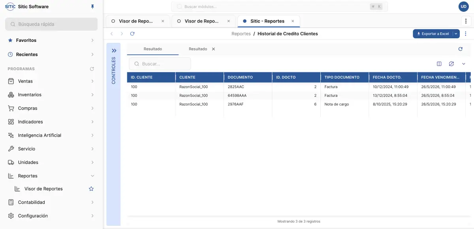The height and width of the screenshot is (229, 474).
Task: Click the Indicadores grid icon
Action: click(11, 122)
